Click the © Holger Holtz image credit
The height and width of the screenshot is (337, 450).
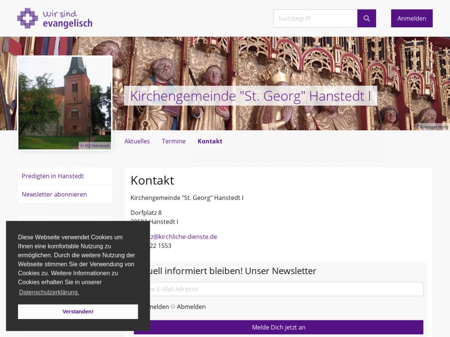(x=434, y=127)
